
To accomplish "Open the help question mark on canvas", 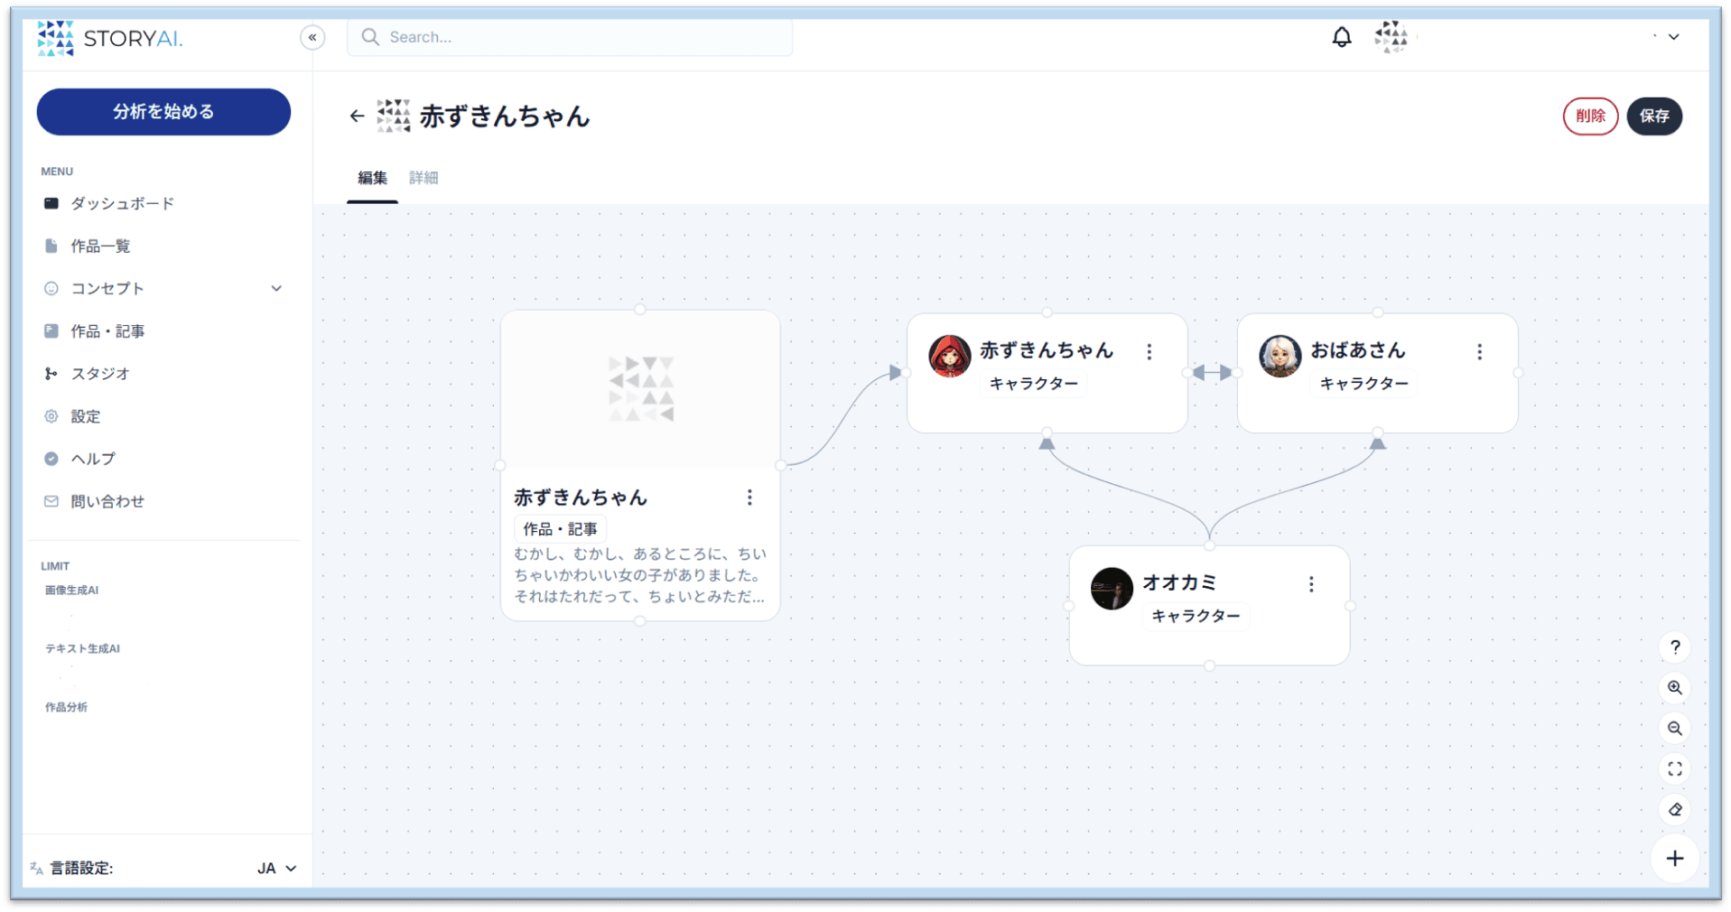I will point(1675,647).
